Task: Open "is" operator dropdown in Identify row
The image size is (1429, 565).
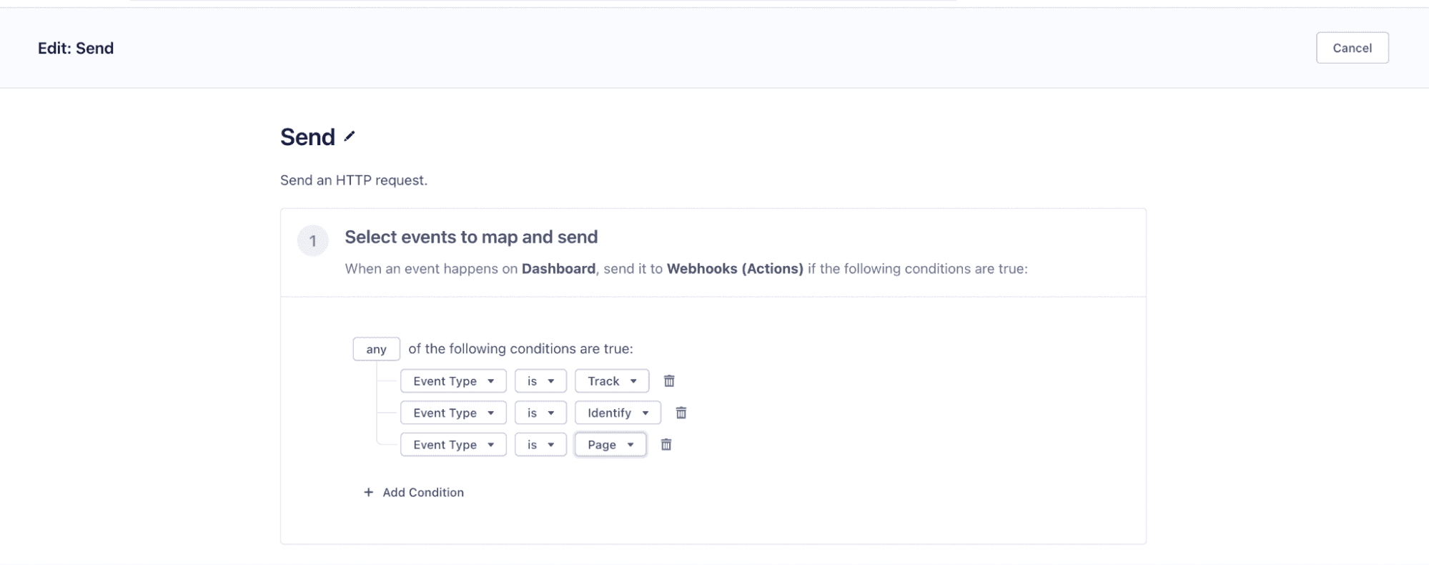Action: pyautogui.click(x=540, y=413)
